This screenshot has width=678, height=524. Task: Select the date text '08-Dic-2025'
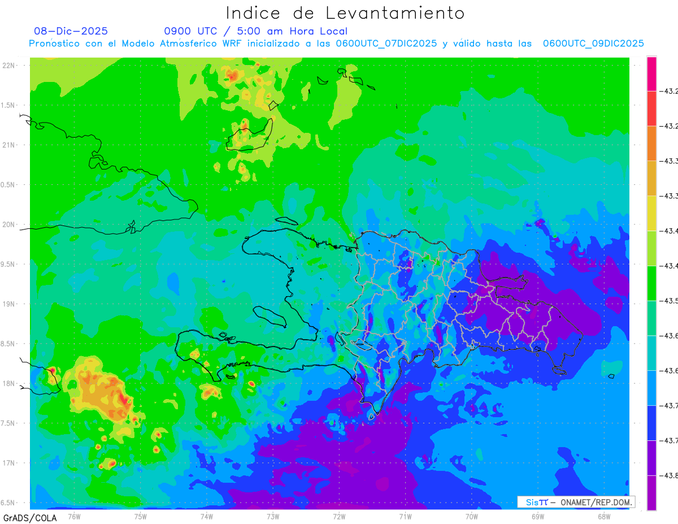71,31
